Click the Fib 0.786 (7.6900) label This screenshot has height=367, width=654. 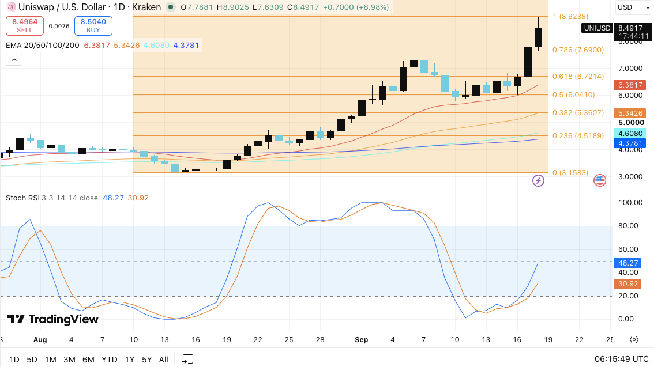578,50
